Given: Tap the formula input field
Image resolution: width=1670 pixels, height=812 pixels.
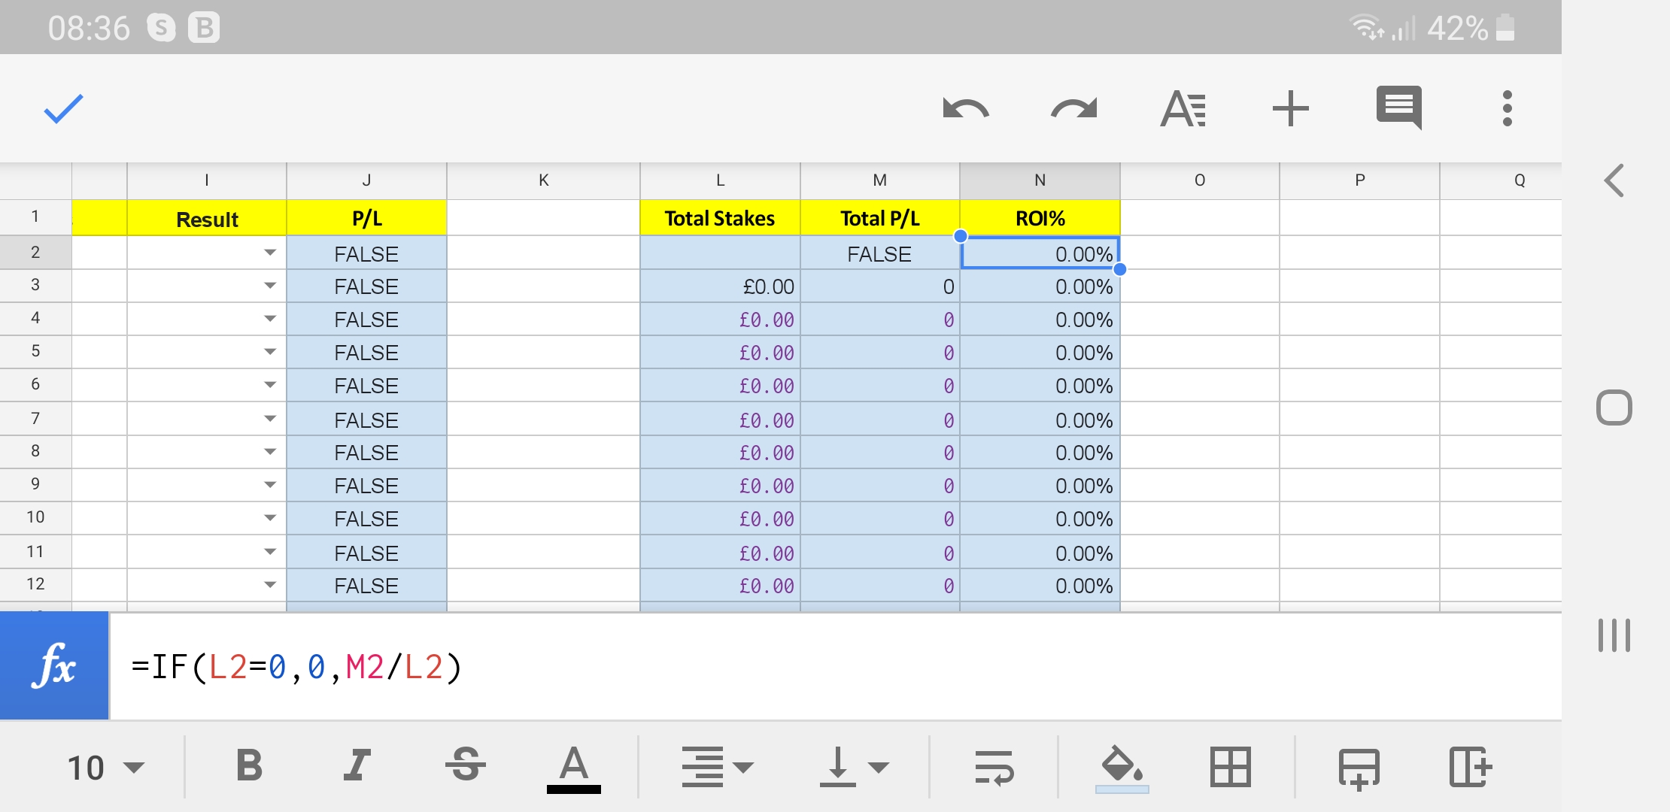Looking at the screenshot, I should [835, 666].
